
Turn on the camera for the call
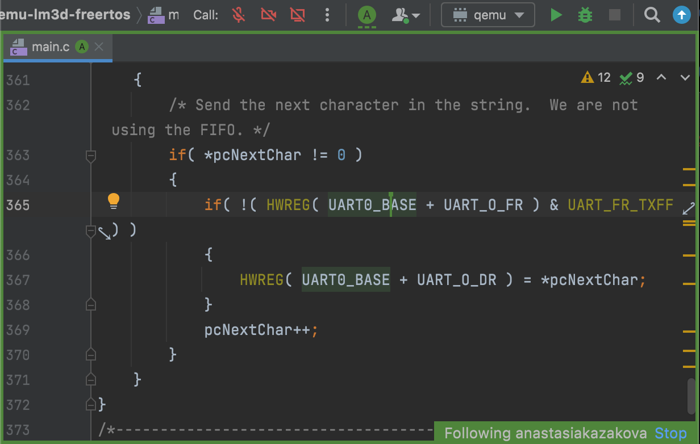[x=268, y=15]
